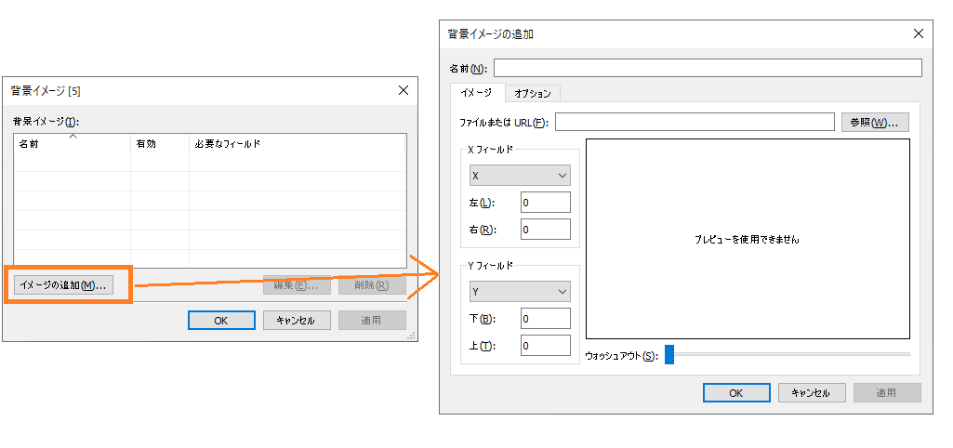Select the イメージ tab
Screen dimensions: 953x448
(x=477, y=93)
